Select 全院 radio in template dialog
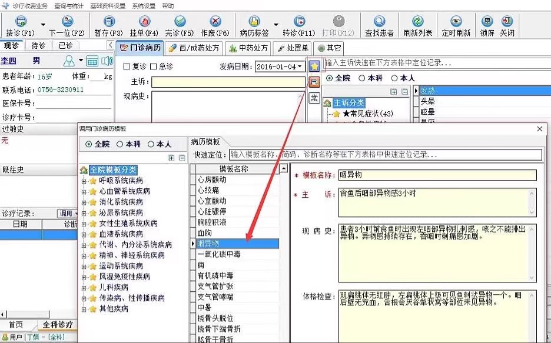551x343 pixels. (x=89, y=144)
